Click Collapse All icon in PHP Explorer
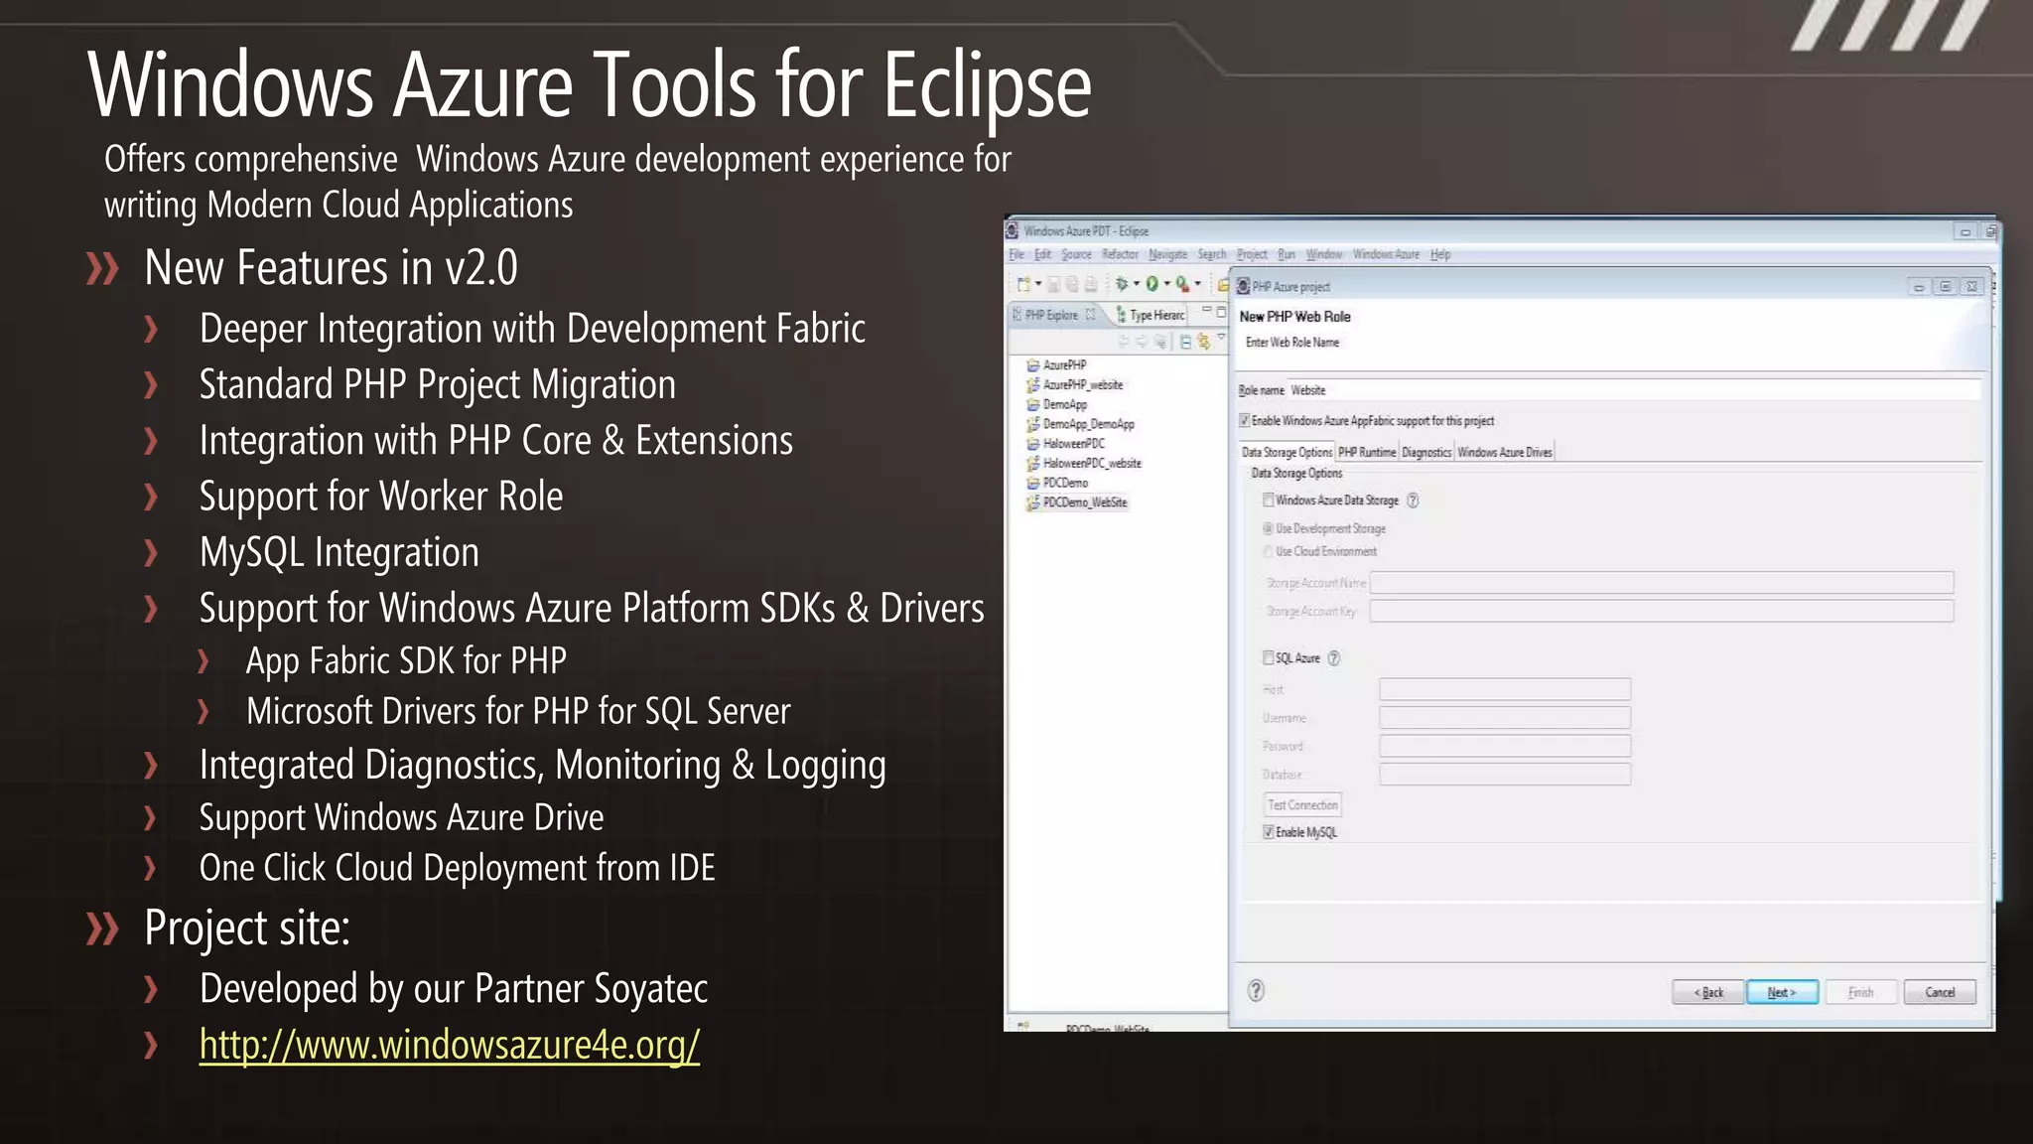 pyautogui.click(x=1185, y=342)
